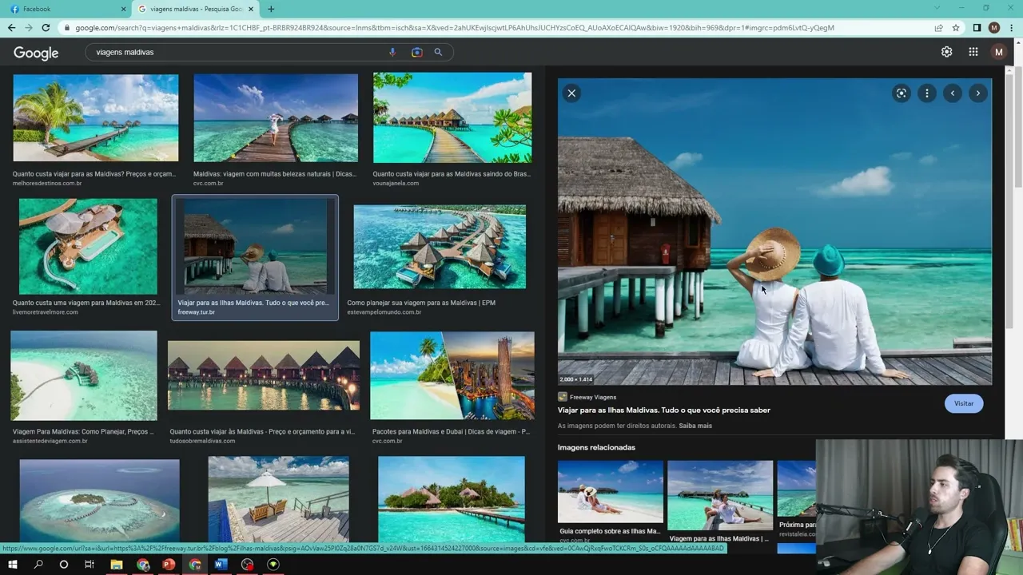Search inside image with Google Lens icon

coord(902,93)
